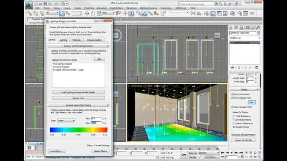Switch to the Lighting tab

(x=64, y=40)
